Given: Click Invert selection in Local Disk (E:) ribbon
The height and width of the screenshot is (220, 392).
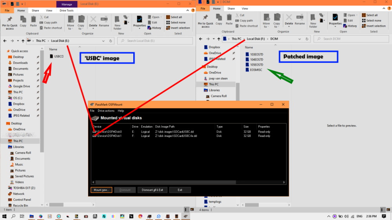Looking at the screenshot, I should point(178,28).
